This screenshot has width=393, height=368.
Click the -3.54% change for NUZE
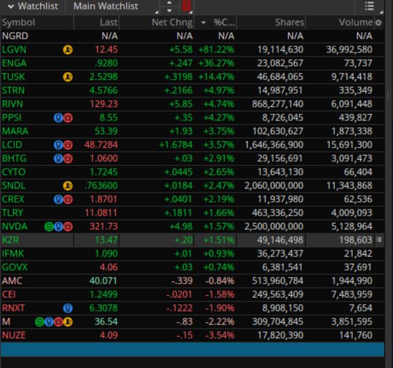219,335
